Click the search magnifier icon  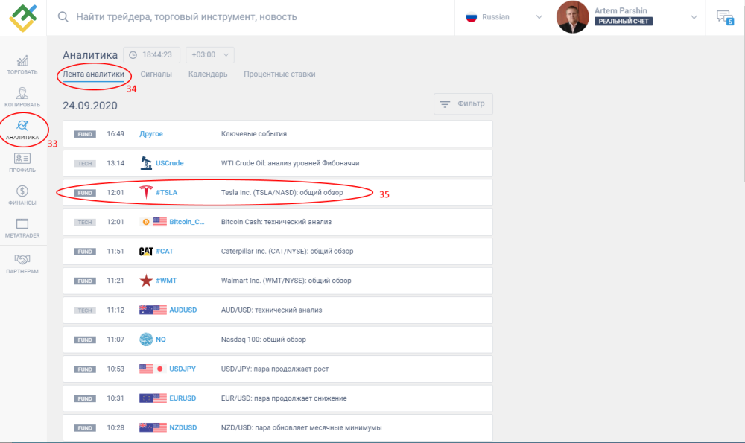(63, 17)
